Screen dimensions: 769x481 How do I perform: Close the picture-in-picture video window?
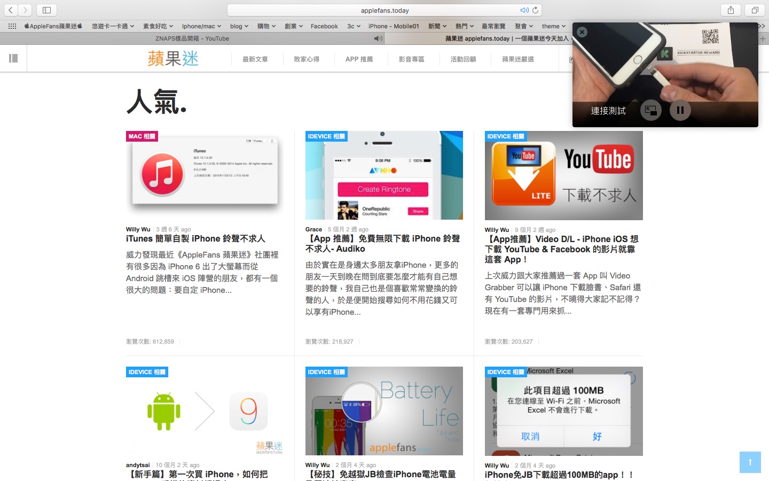pos(582,32)
